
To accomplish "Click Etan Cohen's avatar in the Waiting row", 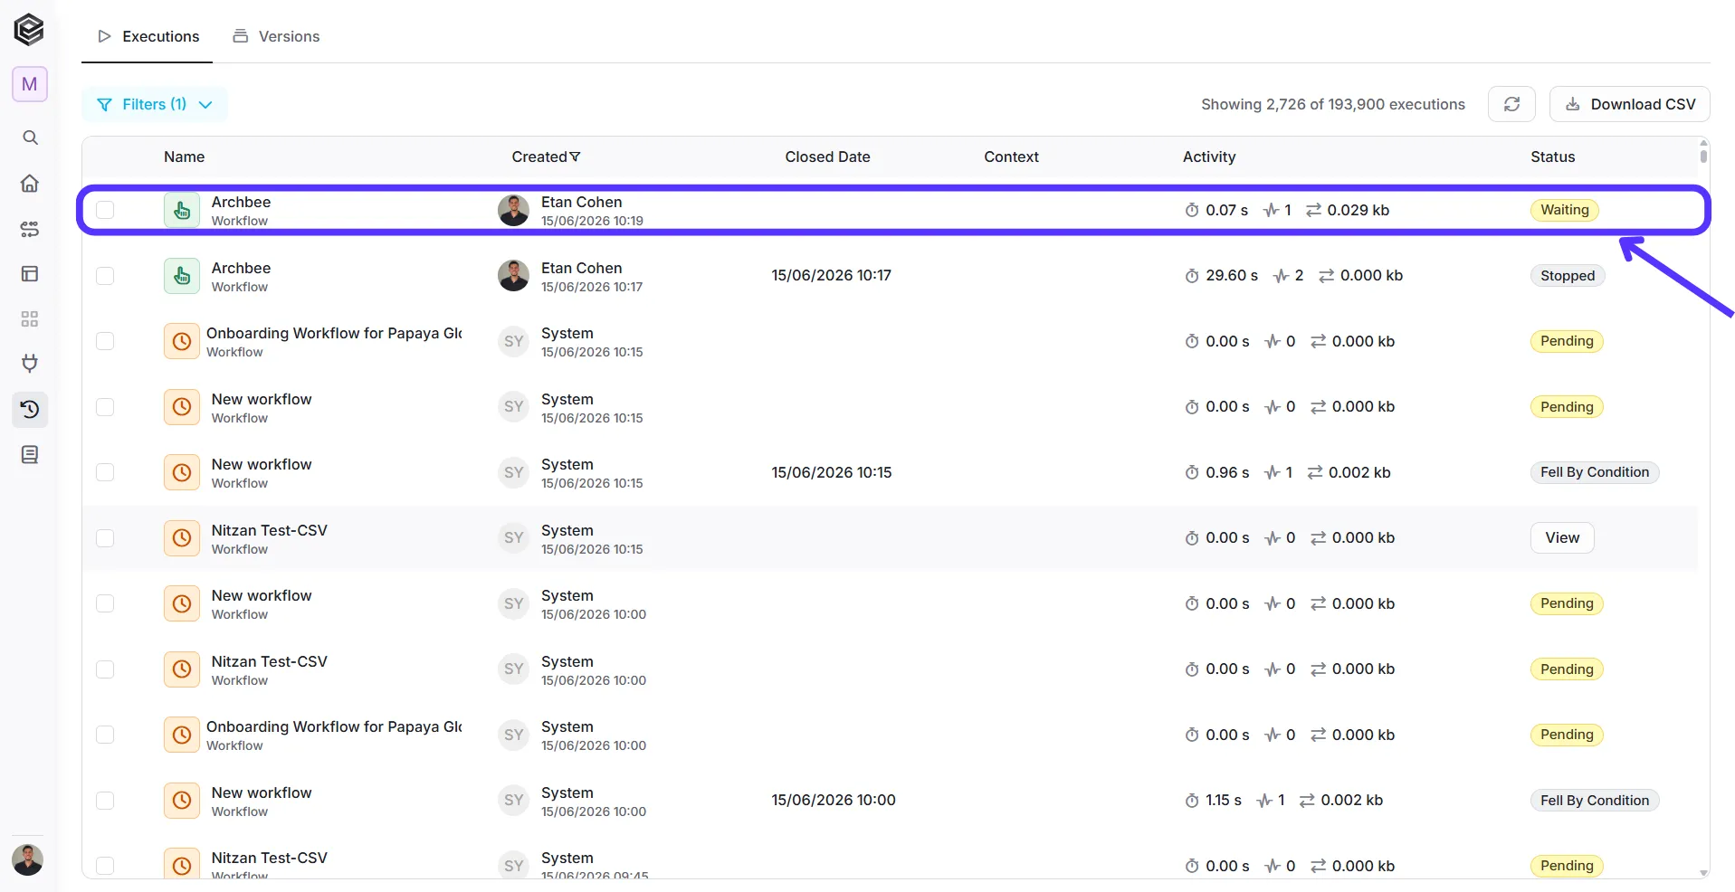I will 513,210.
